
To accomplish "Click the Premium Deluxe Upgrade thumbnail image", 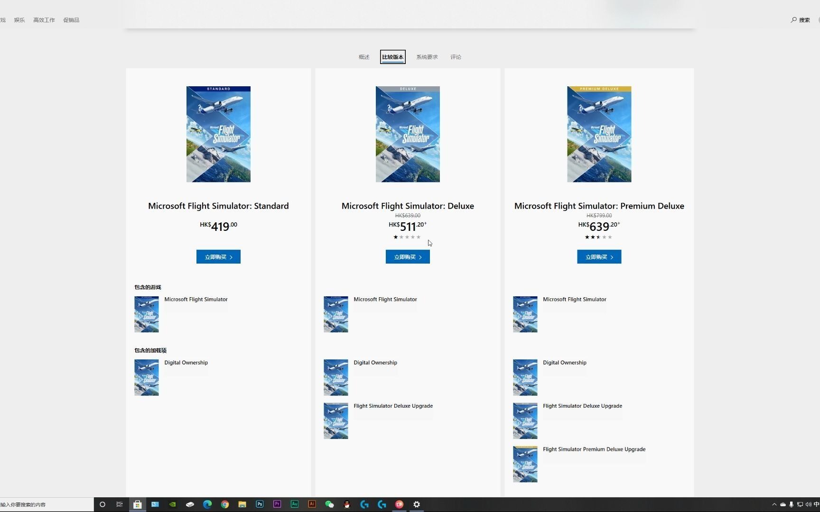I will tap(525, 464).
